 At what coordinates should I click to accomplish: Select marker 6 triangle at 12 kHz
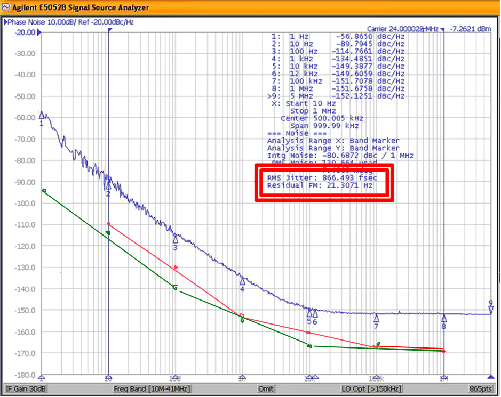[x=315, y=313]
